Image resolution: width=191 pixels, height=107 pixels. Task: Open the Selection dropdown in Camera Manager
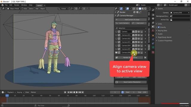pyautogui.click(x=131, y=28)
